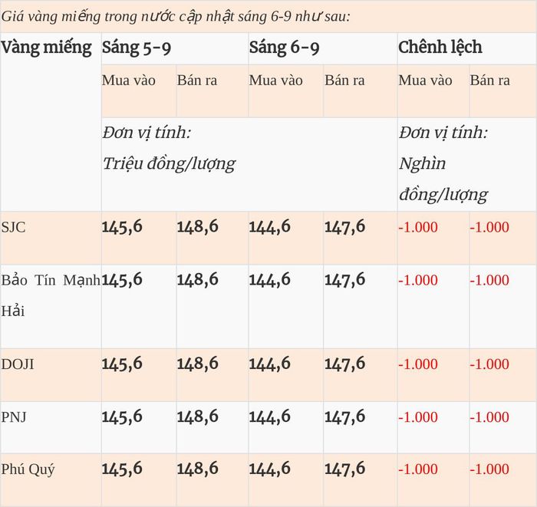Select the Bảo Tín Mạnh Hải row label

[x=51, y=295]
